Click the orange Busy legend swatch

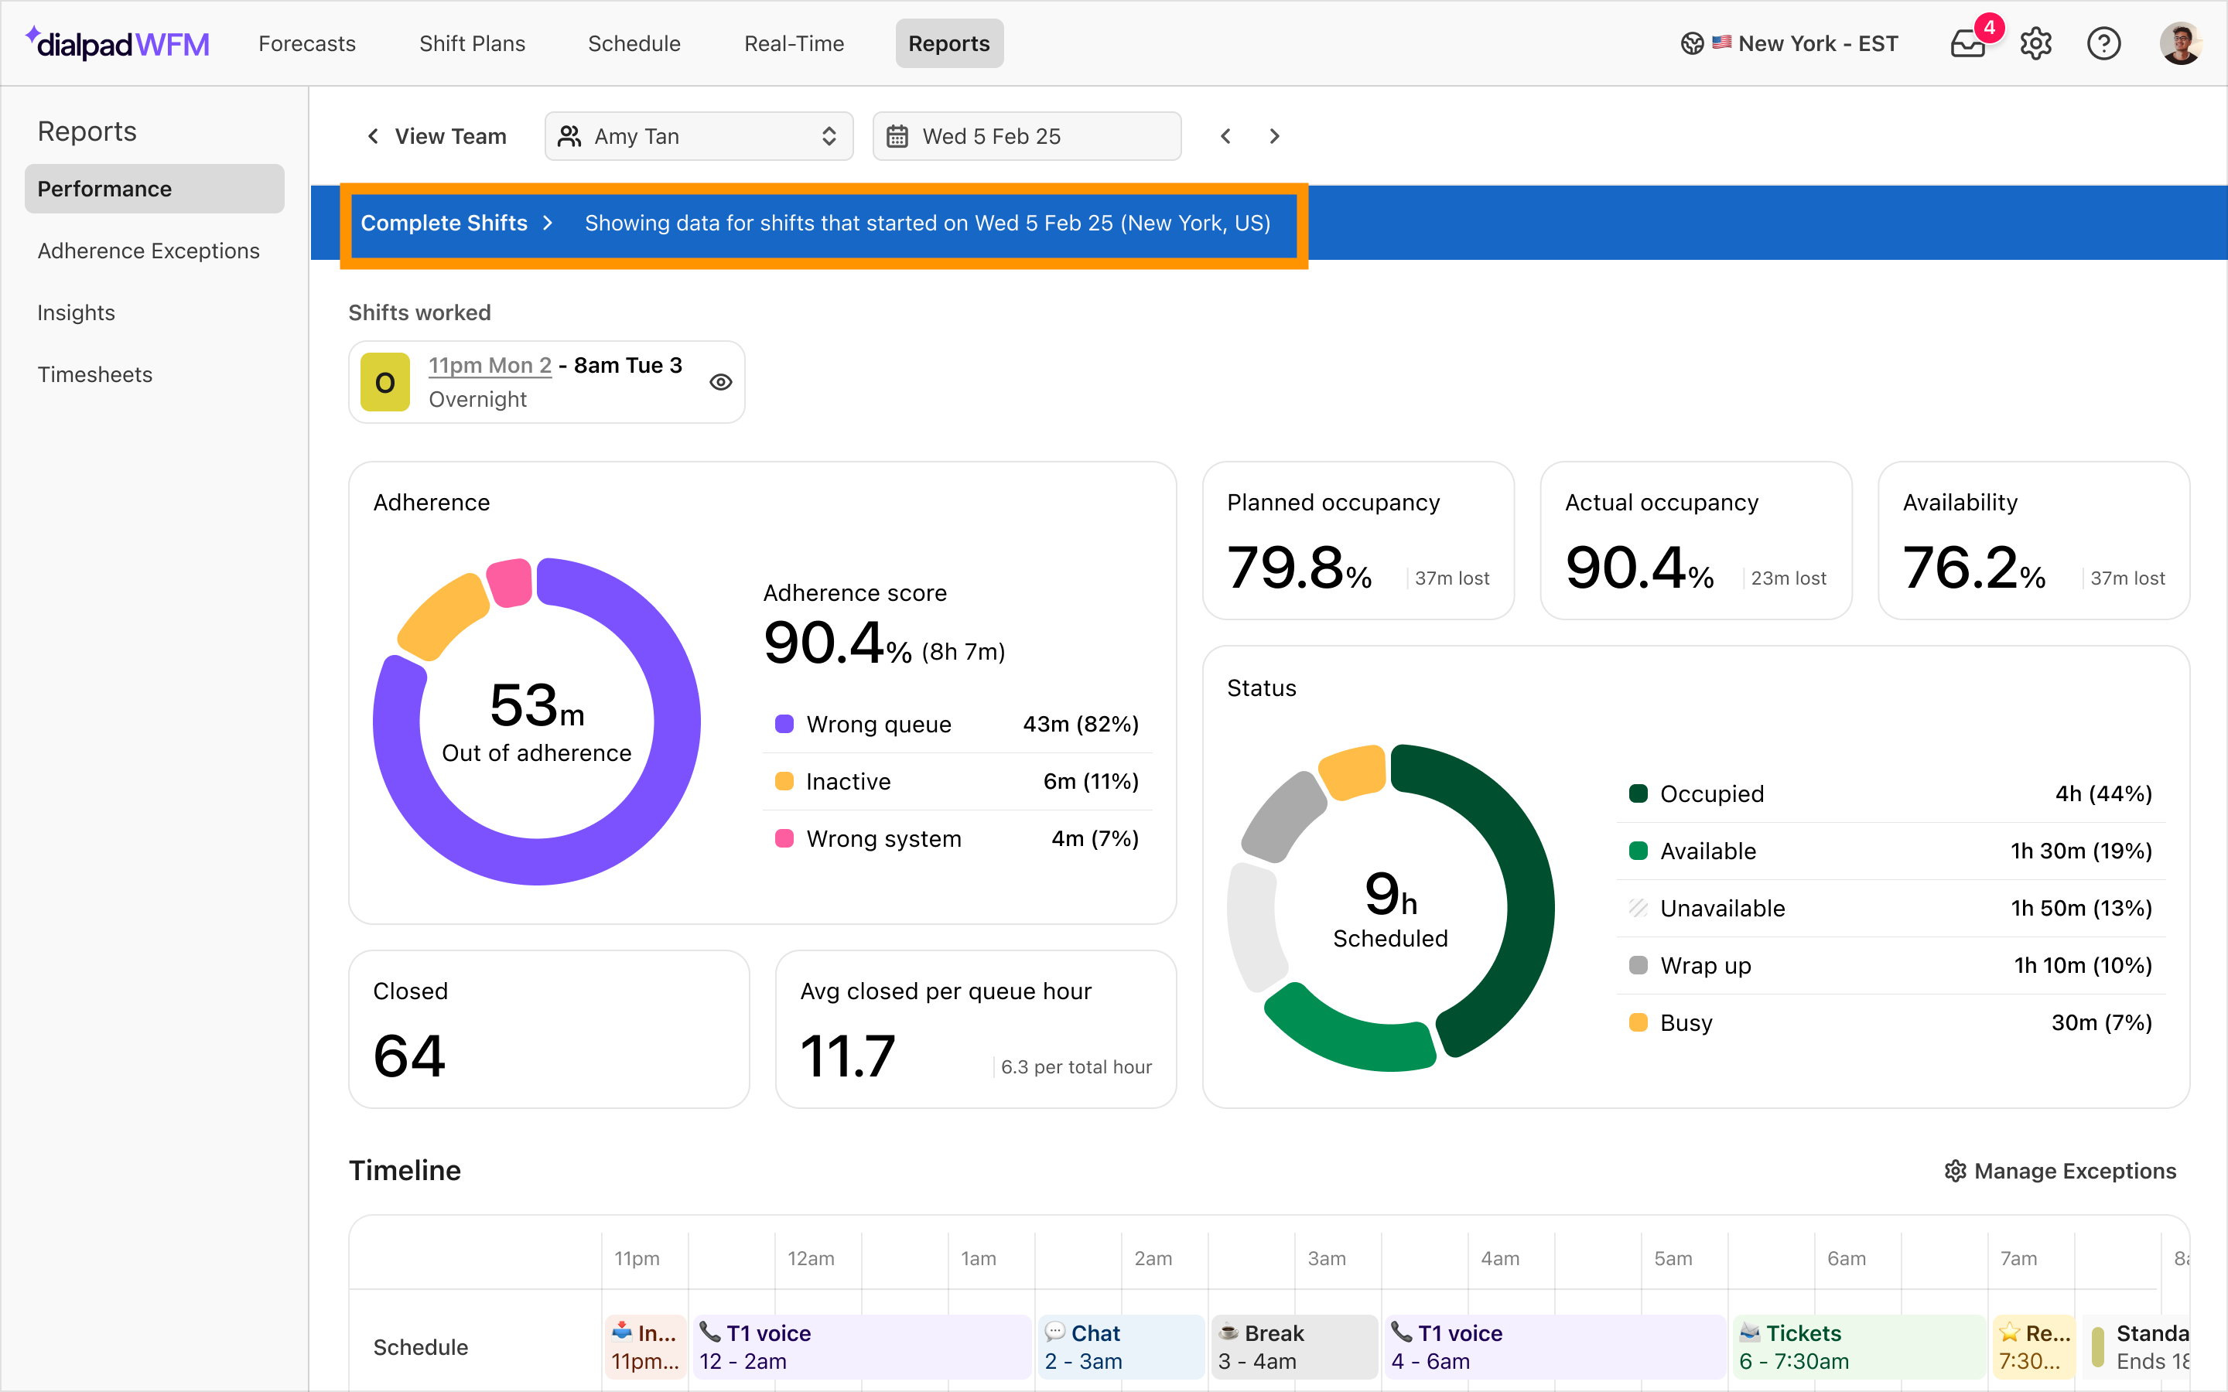click(x=1638, y=1022)
